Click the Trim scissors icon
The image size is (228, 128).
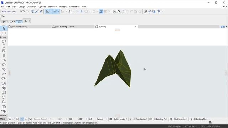click(x=115, y=11)
